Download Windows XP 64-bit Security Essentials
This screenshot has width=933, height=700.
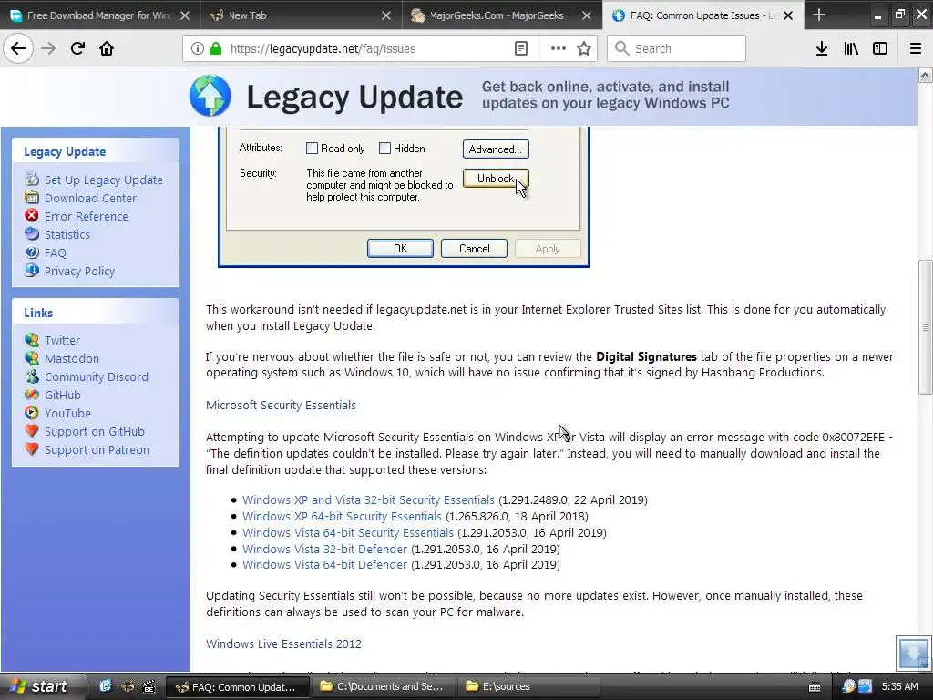343,517
